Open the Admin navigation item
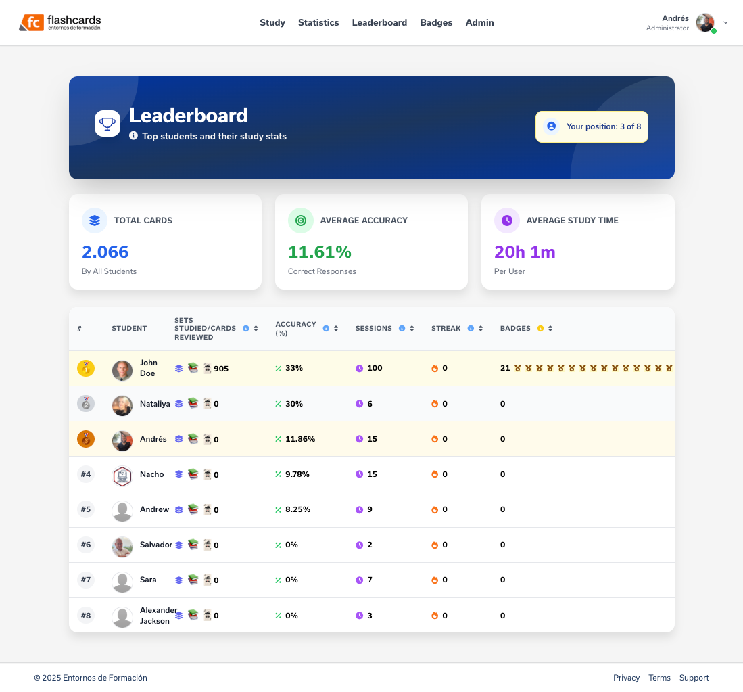 tap(479, 22)
